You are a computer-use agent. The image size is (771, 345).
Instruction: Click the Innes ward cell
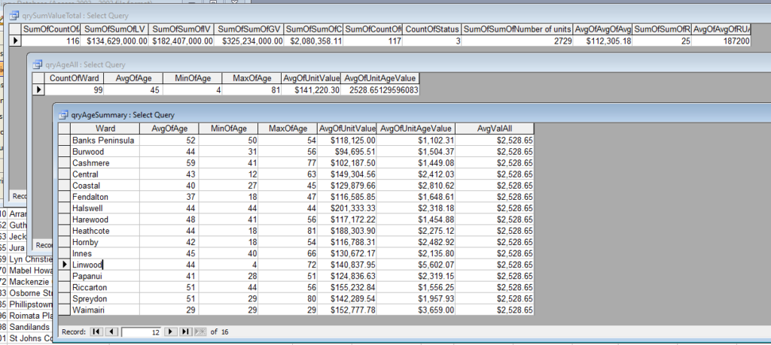(105, 253)
